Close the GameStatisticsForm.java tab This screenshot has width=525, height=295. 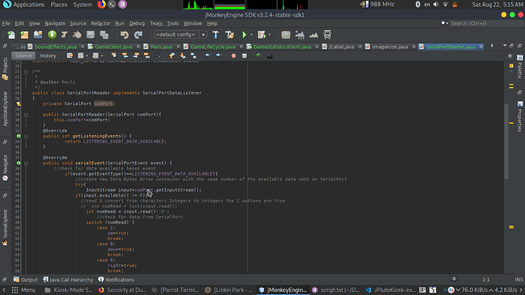point(316,47)
